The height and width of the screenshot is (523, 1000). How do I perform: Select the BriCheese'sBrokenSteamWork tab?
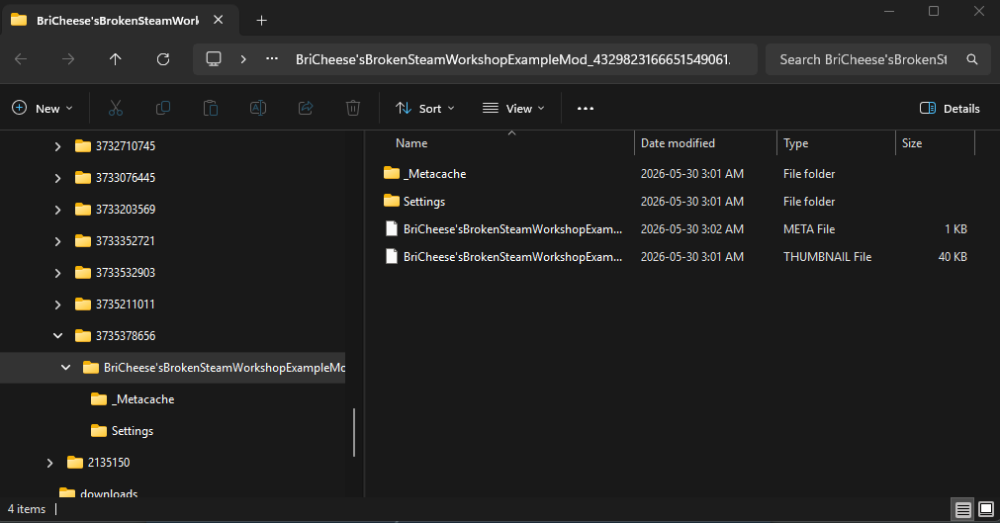120,20
